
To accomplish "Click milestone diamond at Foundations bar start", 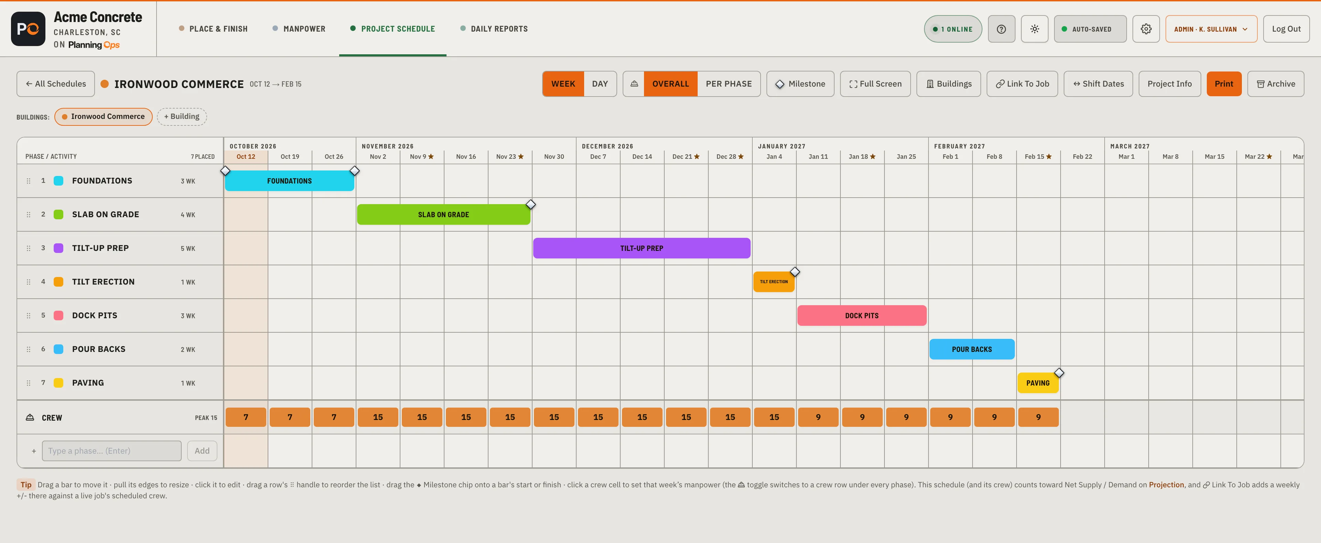I will click(x=225, y=170).
